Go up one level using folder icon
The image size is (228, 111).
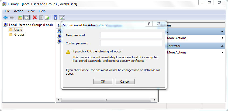point(20,17)
